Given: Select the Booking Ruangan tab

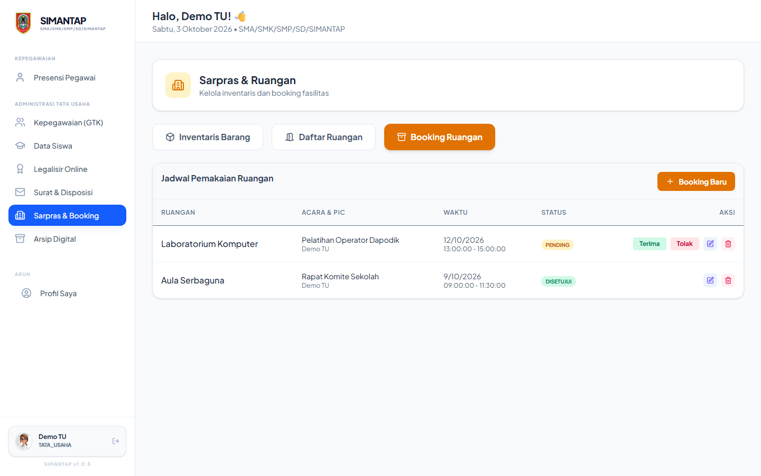Looking at the screenshot, I should [x=440, y=137].
